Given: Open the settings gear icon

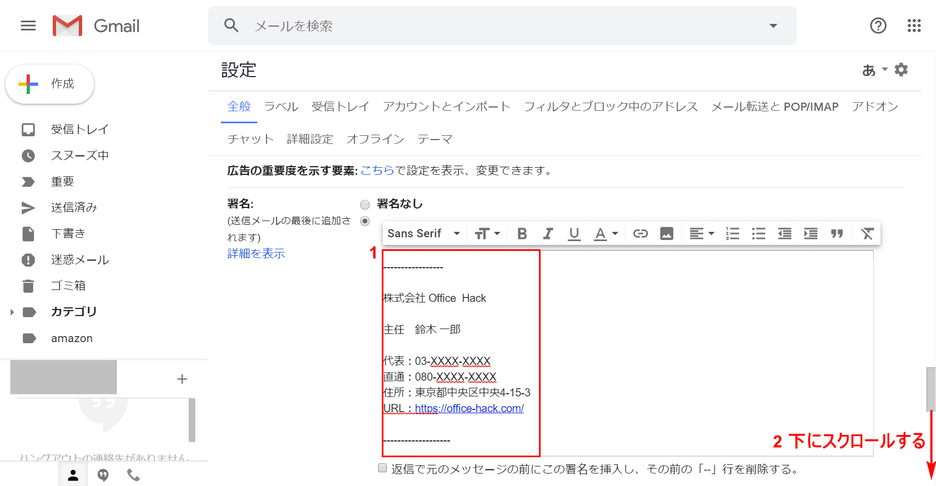Looking at the screenshot, I should (x=901, y=70).
